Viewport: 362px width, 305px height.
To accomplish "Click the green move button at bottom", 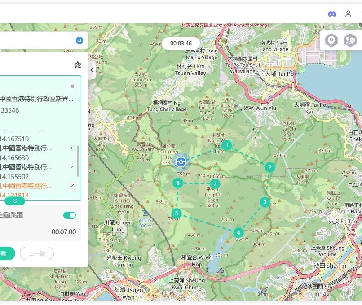I will (x=5, y=253).
